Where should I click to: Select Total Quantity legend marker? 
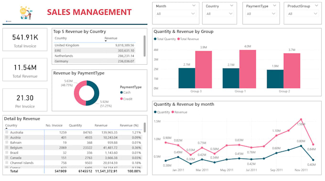[x=155, y=39]
